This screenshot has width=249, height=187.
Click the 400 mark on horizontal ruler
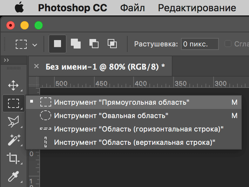click(141, 84)
